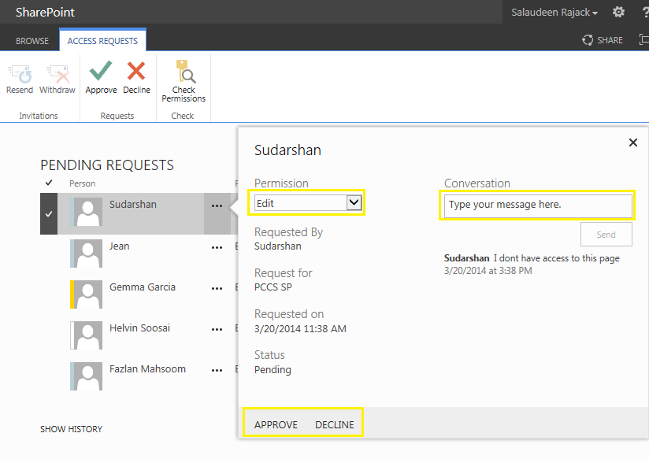Image resolution: width=649 pixels, height=459 pixels.
Task: Click the conversation message input field
Action: pyautogui.click(x=537, y=205)
